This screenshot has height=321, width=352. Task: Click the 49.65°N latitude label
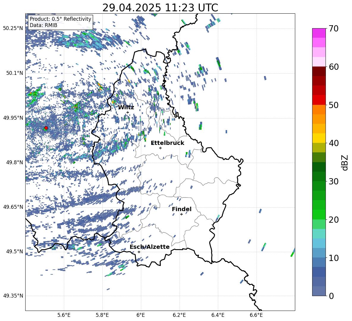(x=13, y=207)
